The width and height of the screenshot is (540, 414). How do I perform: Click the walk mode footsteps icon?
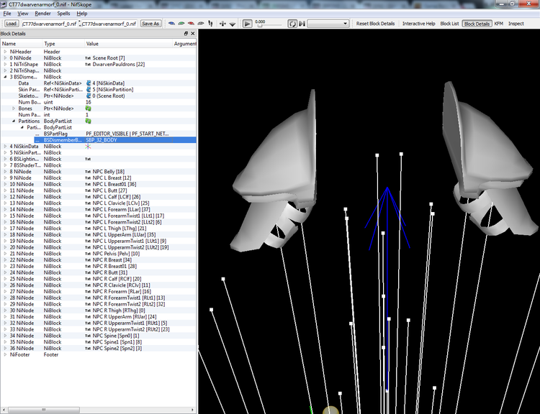pos(210,24)
